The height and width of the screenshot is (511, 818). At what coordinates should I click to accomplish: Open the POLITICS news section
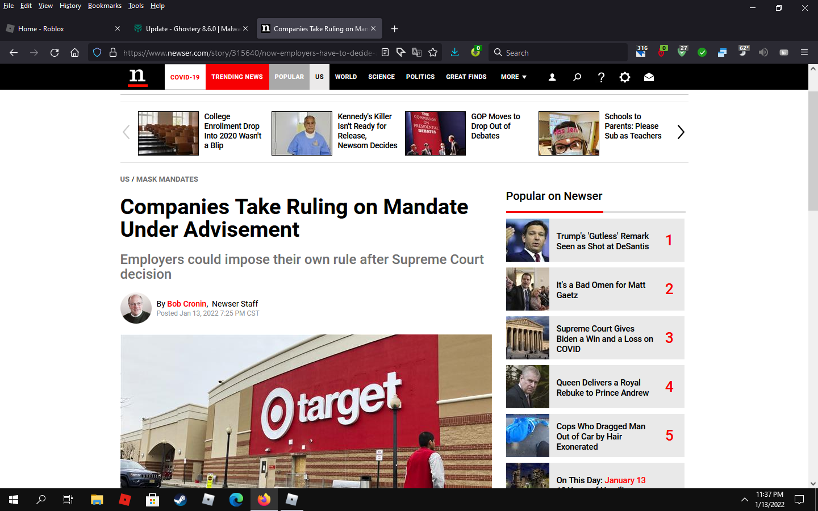(420, 77)
